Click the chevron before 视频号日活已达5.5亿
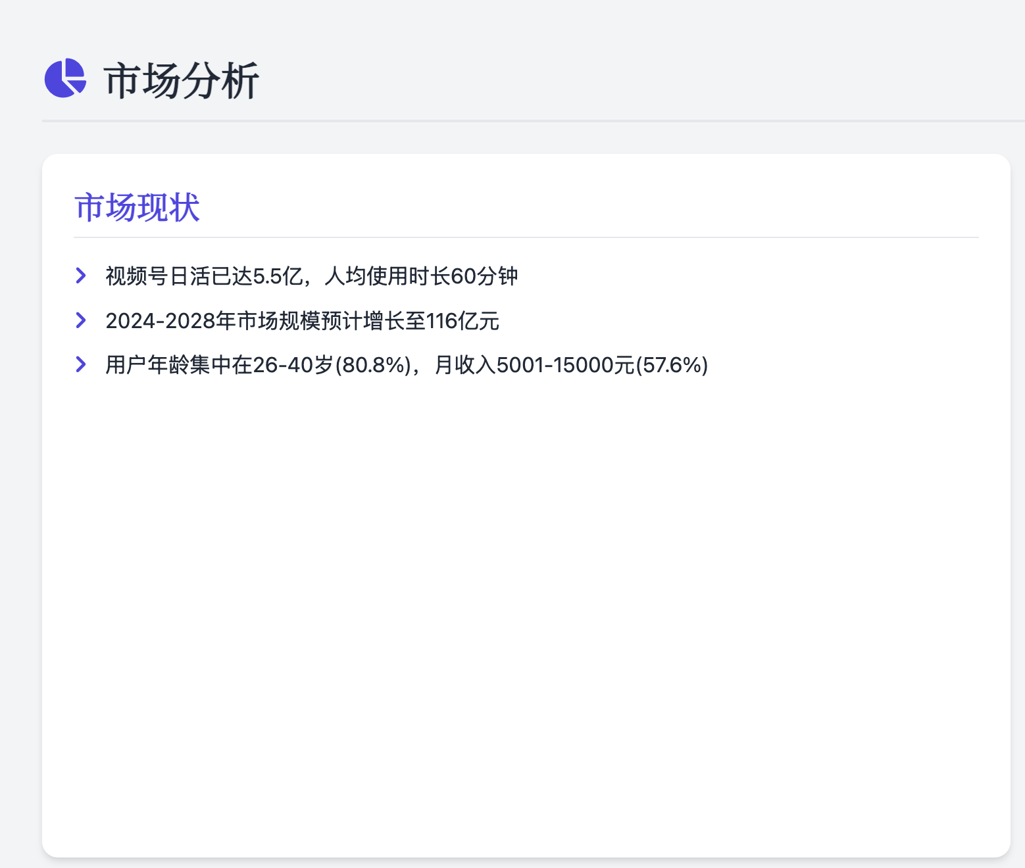 (x=81, y=276)
